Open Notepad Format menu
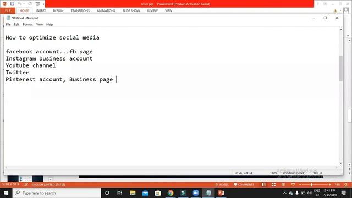The height and width of the screenshot is (198, 352). tap(28, 24)
